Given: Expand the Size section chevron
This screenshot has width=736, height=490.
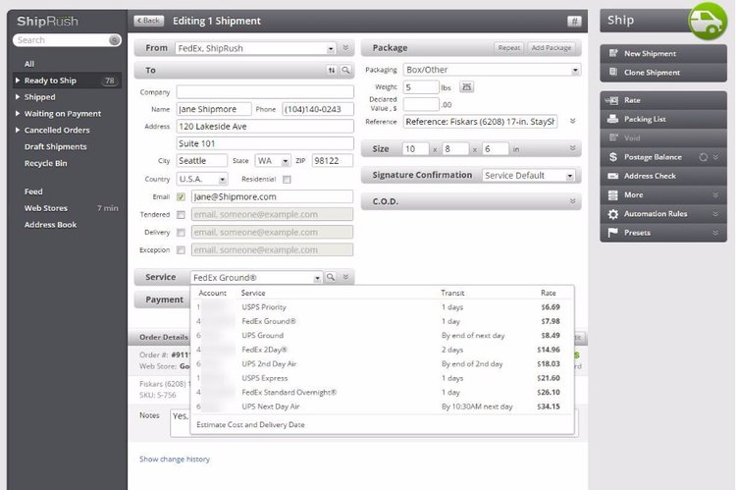Looking at the screenshot, I should click(573, 148).
